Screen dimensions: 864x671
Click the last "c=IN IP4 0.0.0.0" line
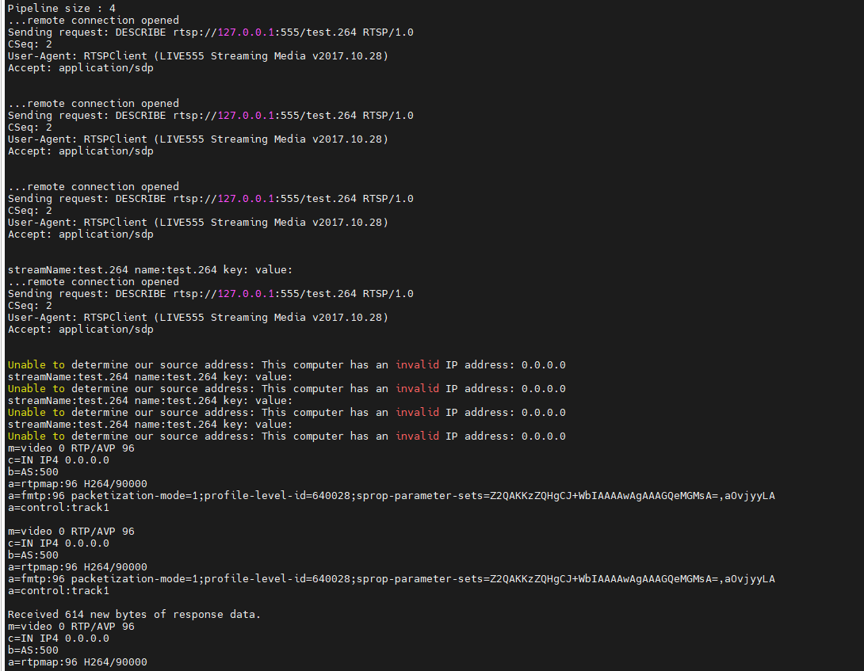point(59,639)
